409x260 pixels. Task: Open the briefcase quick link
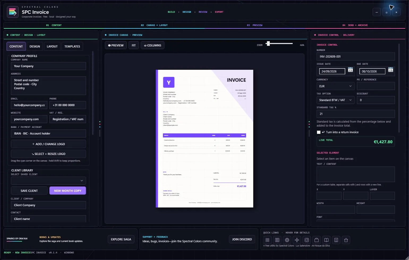[317, 240]
